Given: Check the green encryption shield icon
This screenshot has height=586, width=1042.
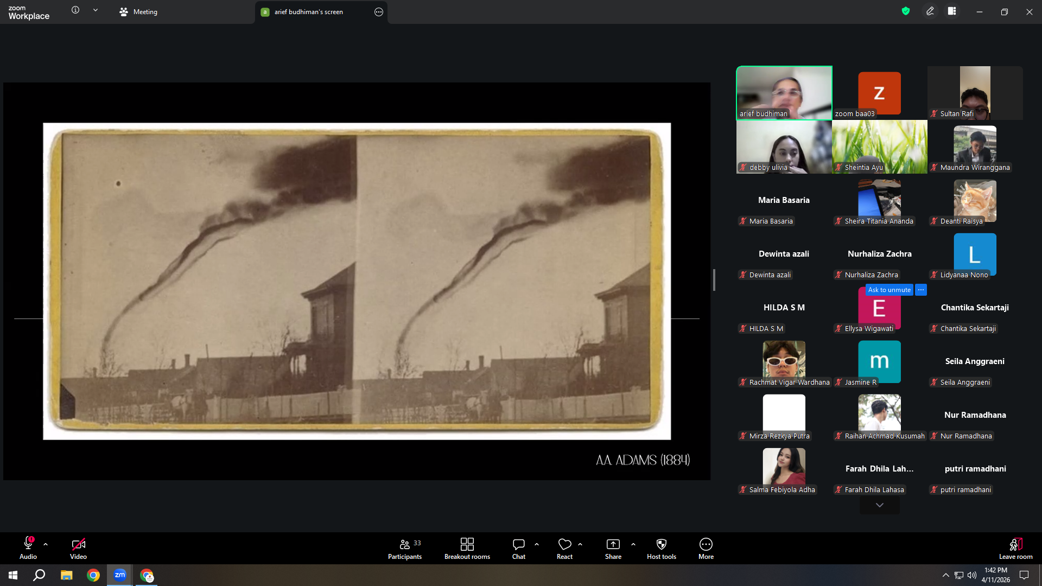Looking at the screenshot, I should 906,11.
